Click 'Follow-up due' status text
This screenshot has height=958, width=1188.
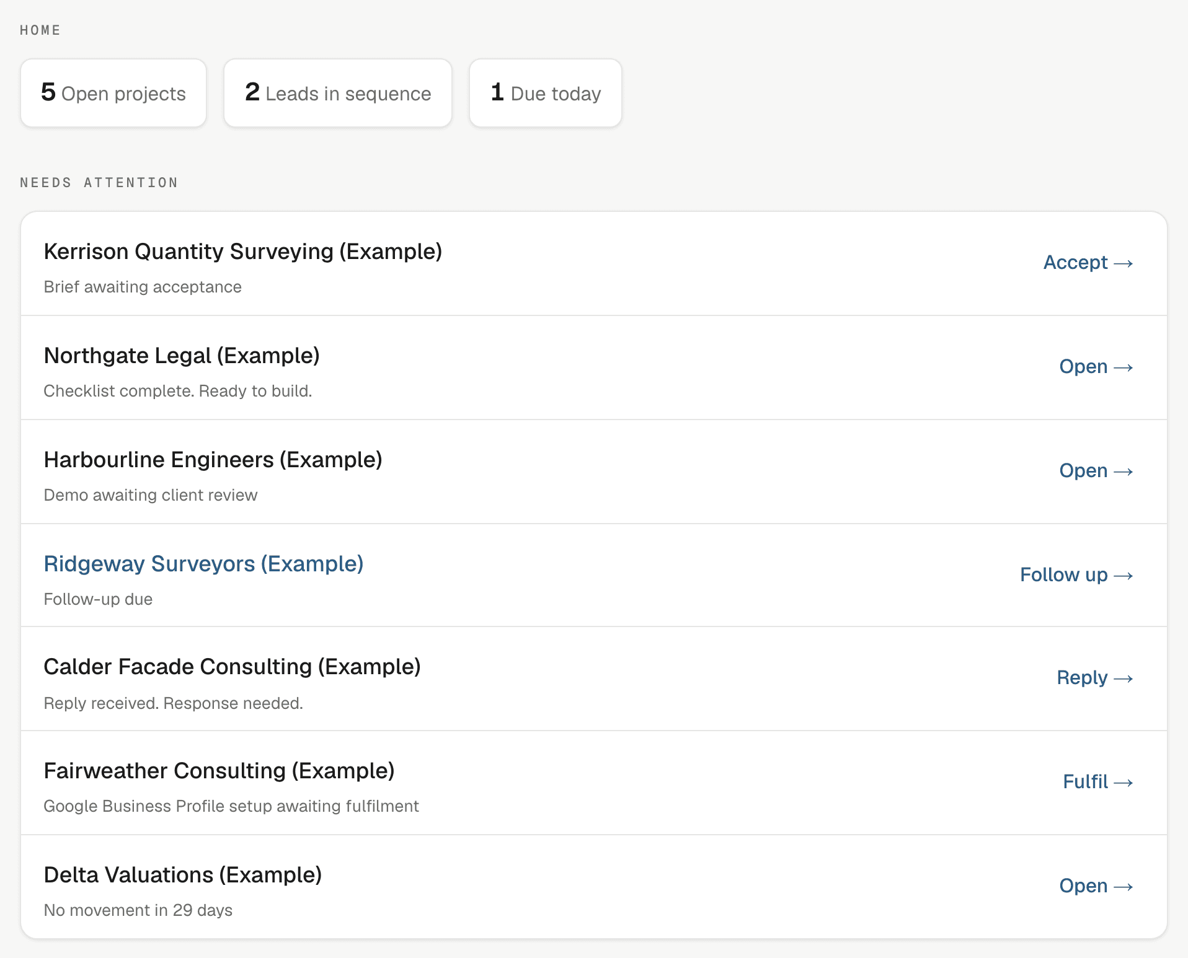(x=98, y=599)
